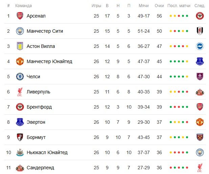209x174 pixels.
Task: Click the Manchester City crest beside Манчестер Сити
Action: (x=20, y=31)
